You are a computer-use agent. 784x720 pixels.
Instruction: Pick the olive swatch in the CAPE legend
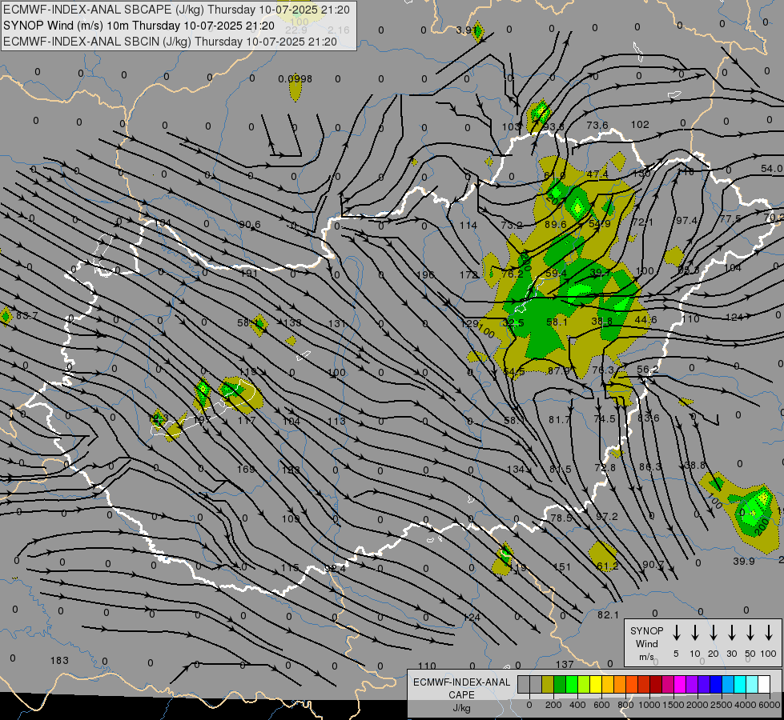click(548, 684)
